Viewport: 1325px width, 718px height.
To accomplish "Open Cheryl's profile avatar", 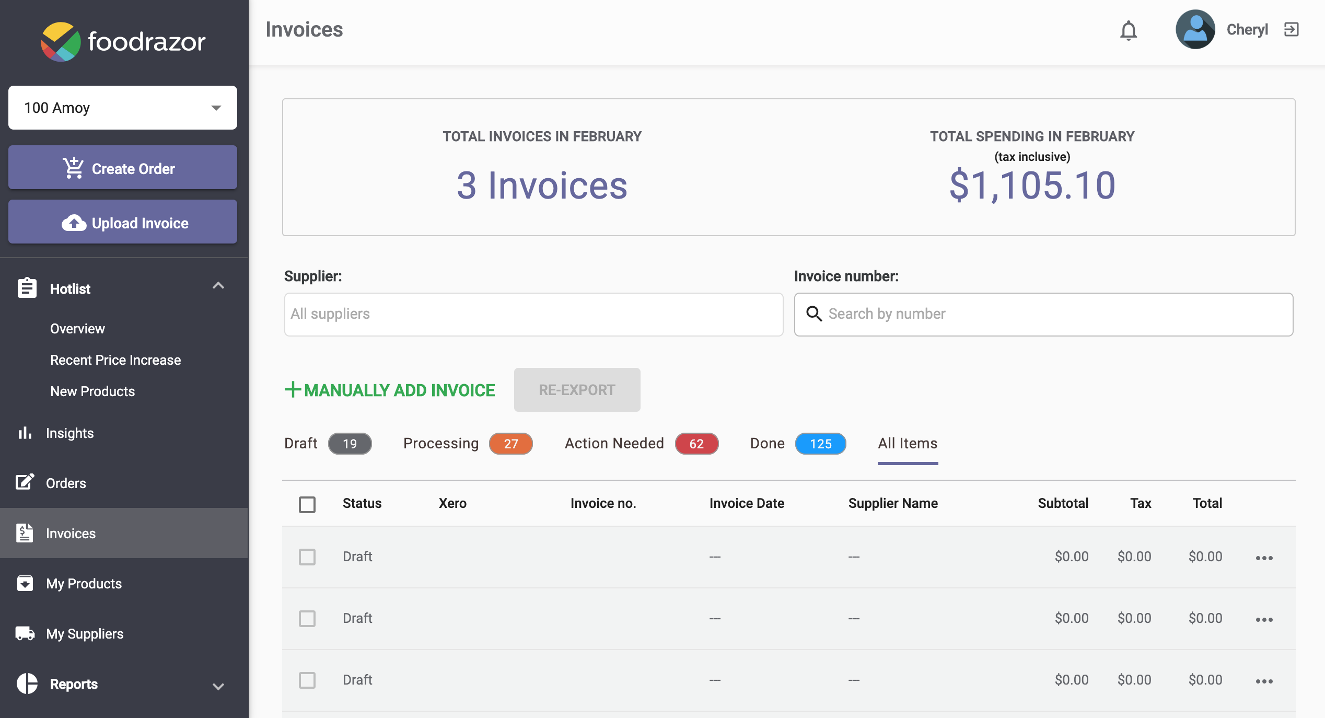I will coord(1194,29).
